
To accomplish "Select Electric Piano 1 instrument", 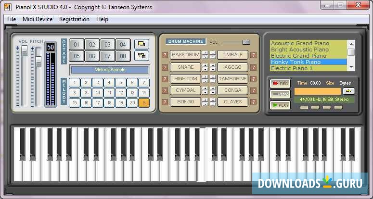I will [x=309, y=68].
